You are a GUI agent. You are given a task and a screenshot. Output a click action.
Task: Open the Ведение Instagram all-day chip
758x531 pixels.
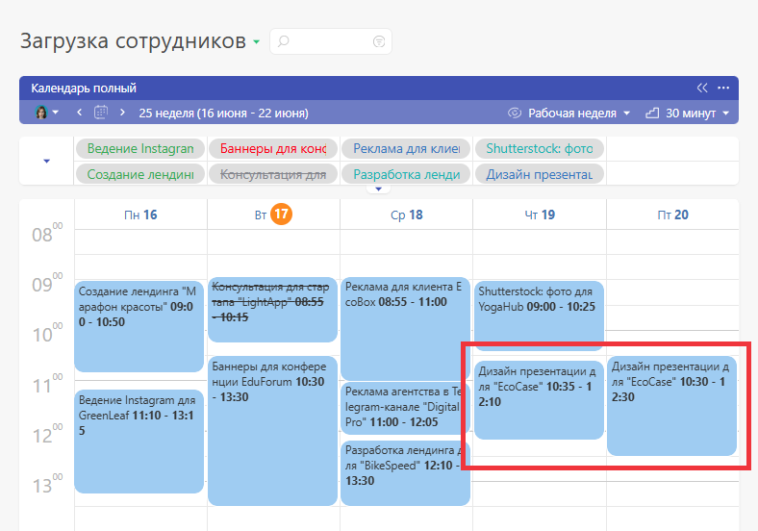click(140, 148)
